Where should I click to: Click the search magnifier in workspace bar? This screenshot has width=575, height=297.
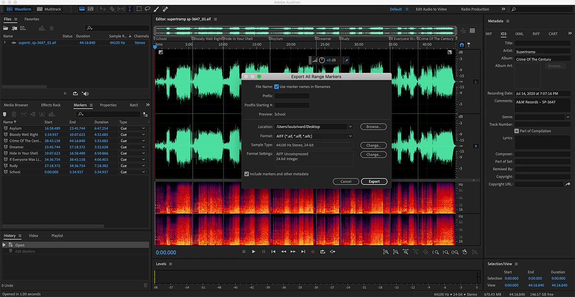click(x=514, y=9)
